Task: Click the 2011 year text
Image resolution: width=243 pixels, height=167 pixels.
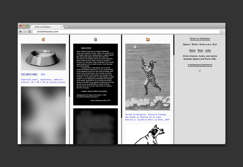Action: coord(43,74)
